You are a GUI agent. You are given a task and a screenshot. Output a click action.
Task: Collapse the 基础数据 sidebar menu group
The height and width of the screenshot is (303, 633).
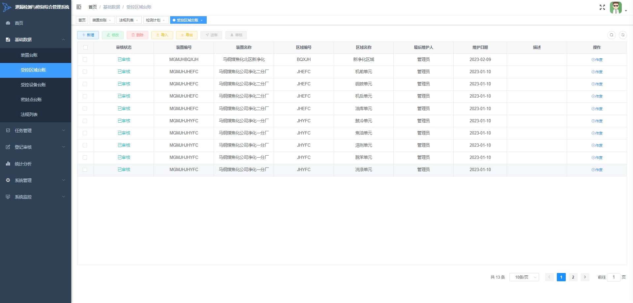click(36, 40)
